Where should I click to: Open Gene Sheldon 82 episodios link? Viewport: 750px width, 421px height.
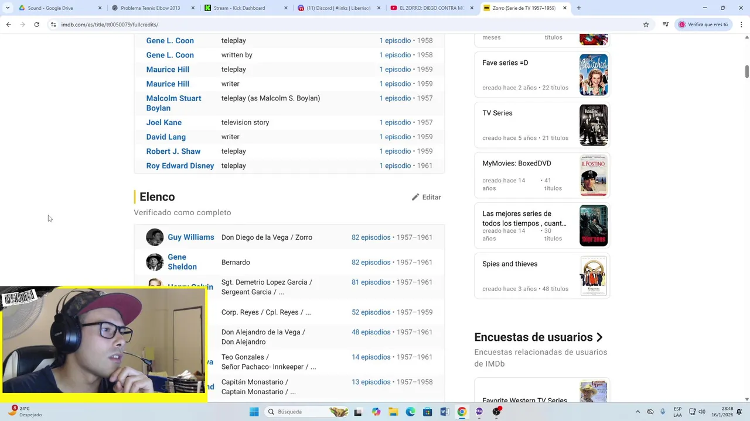[x=371, y=263]
